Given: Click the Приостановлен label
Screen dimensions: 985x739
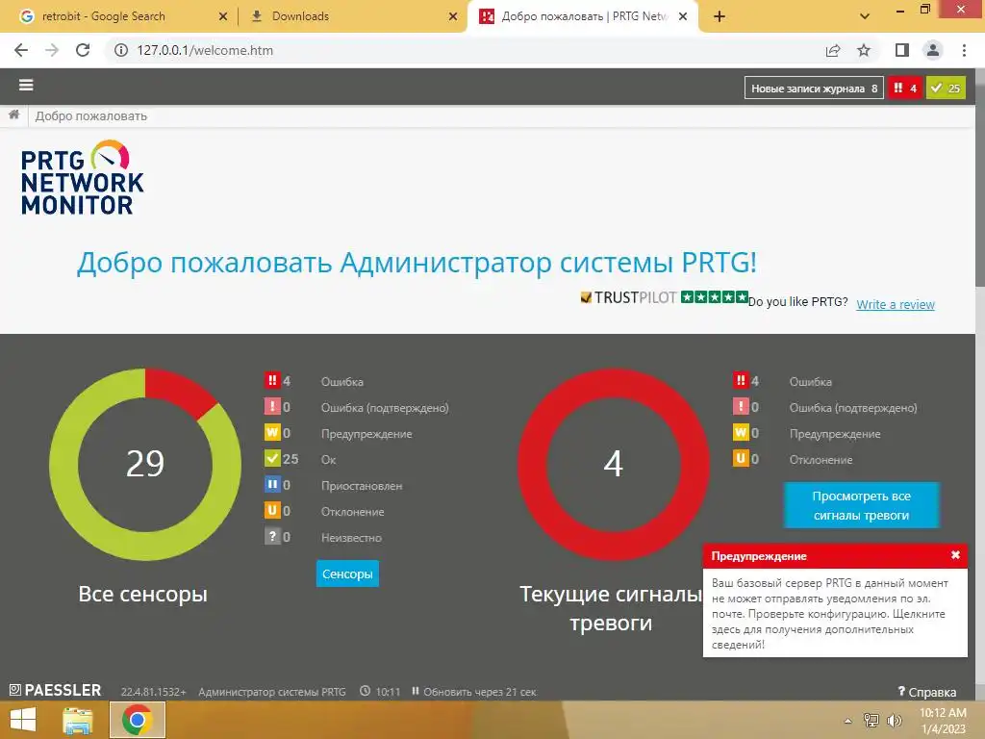Looking at the screenshot, I should tap(362, 486).
